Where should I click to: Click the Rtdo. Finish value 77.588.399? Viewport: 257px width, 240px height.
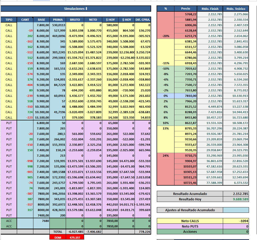pos(210,183)
